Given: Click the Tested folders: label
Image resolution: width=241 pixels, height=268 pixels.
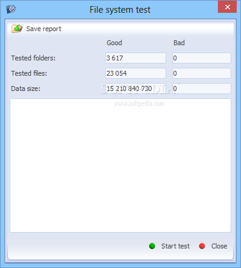Looking at the screenshot, I should coord(33,58).
